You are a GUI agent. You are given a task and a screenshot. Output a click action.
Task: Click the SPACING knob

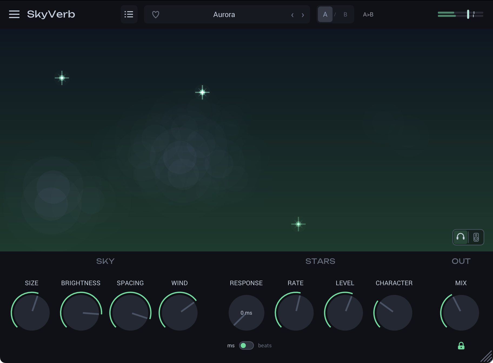[130, 313]
